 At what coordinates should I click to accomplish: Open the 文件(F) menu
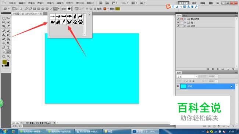[13, 3]
